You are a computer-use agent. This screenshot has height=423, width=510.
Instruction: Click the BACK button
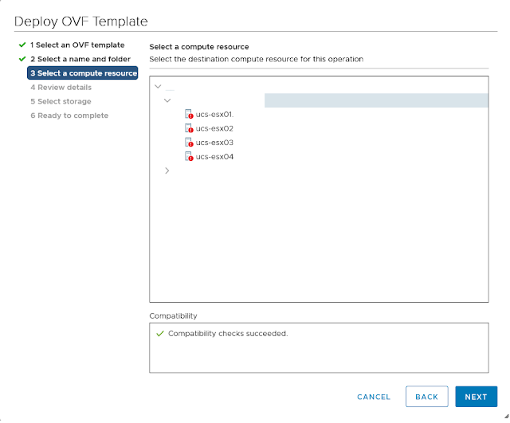[427, 397]
